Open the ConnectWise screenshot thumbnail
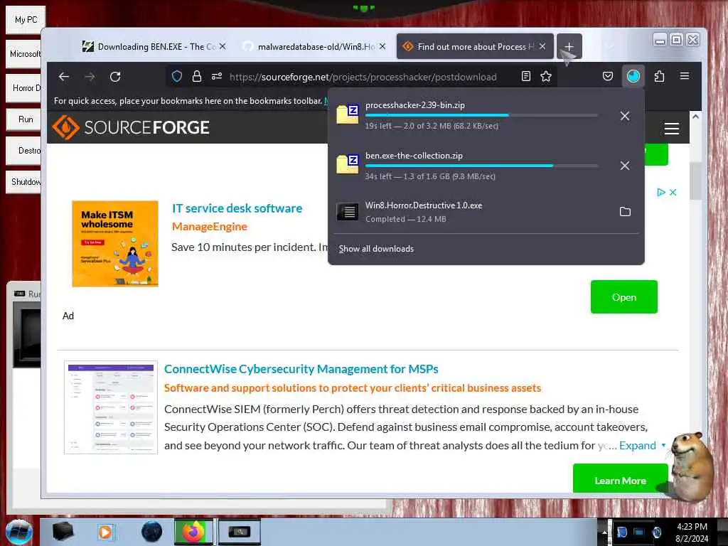The image size is (728, 546). click(111, 407)
